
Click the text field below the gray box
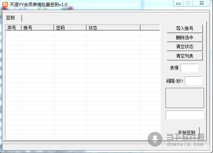[185, 115]
